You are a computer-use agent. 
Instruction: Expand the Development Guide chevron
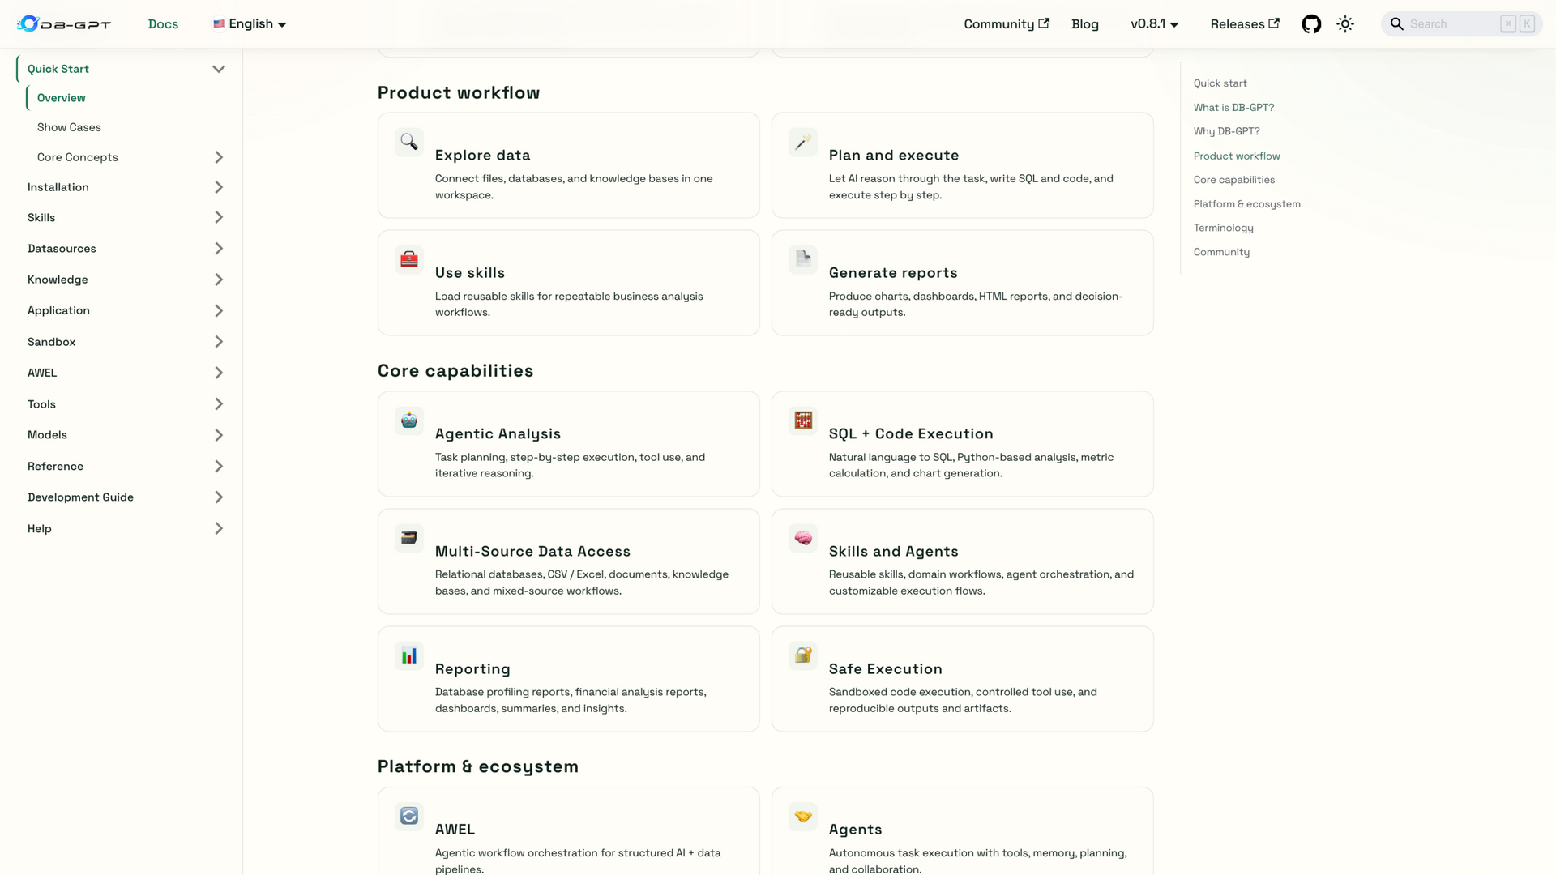click(219, 497)
